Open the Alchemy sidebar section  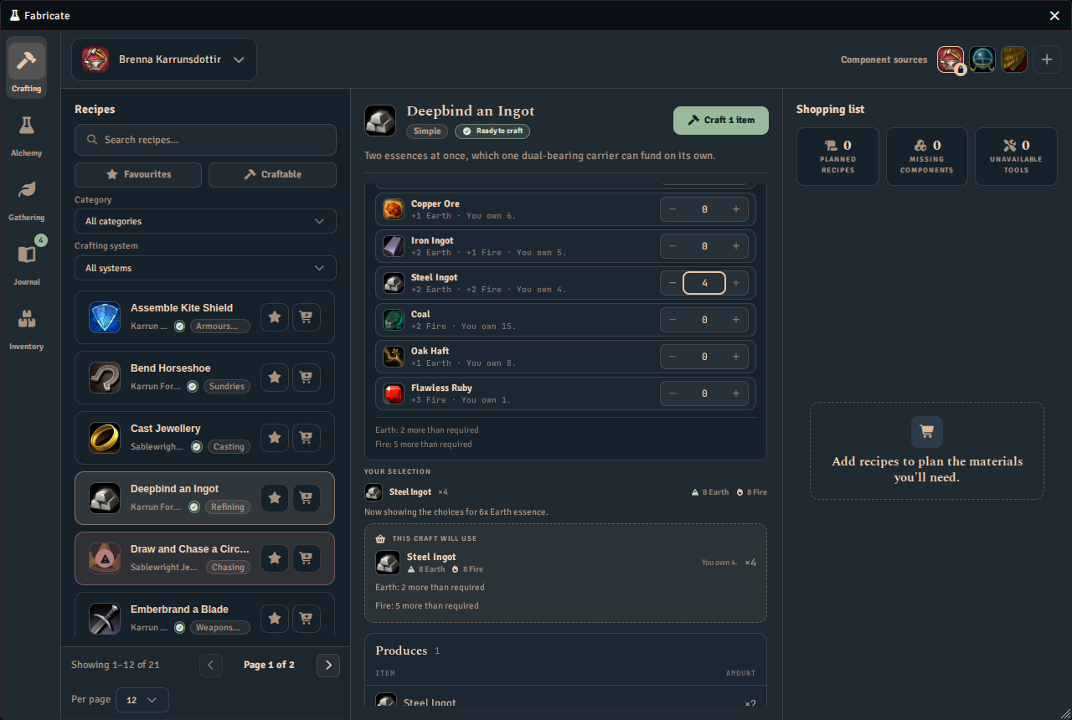pyautogui.click(x=27, y=134)
